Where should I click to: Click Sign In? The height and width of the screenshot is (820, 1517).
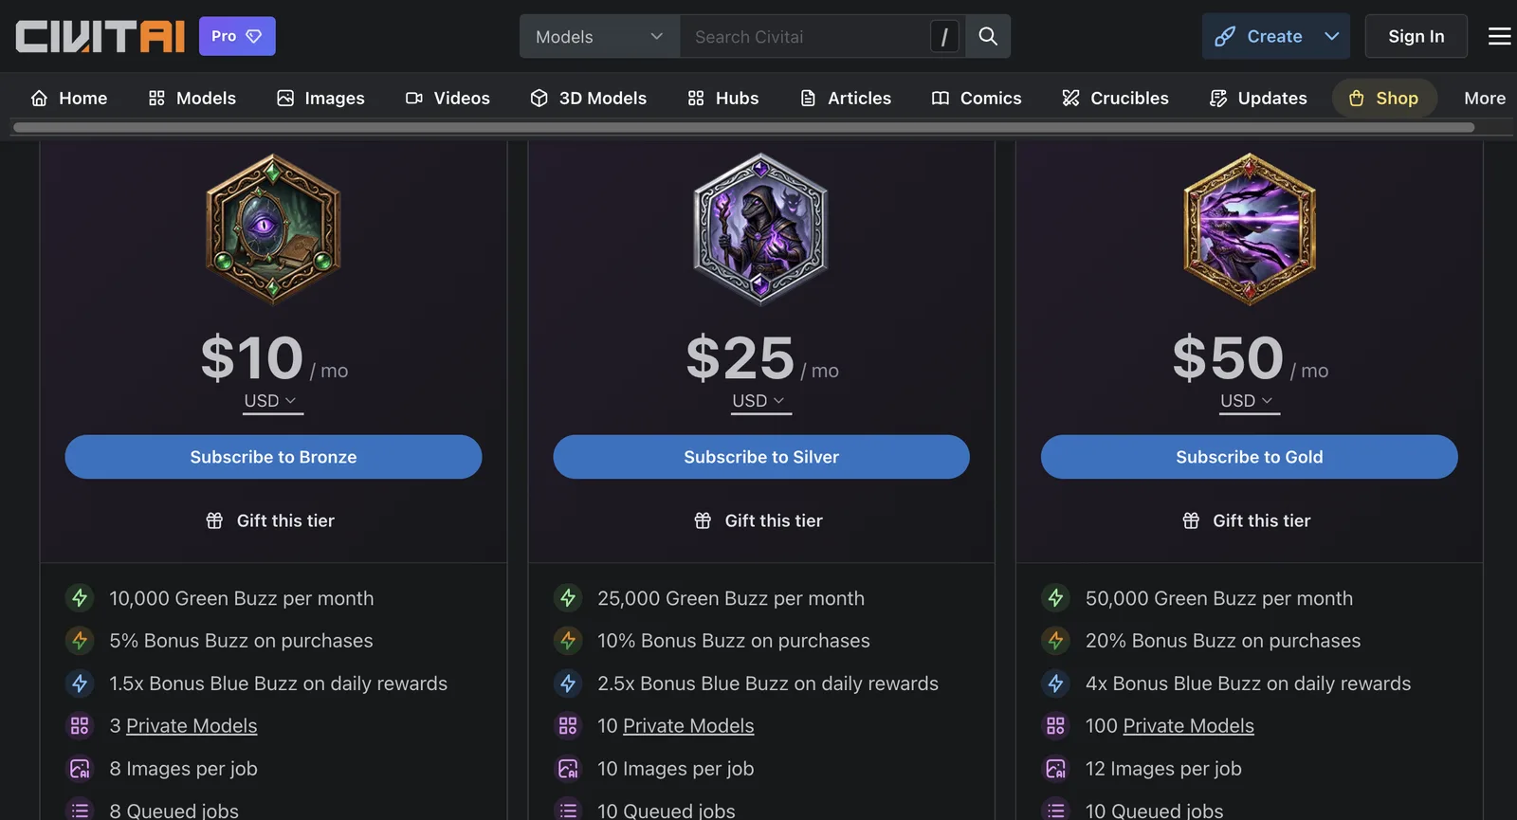(1416, 36)
